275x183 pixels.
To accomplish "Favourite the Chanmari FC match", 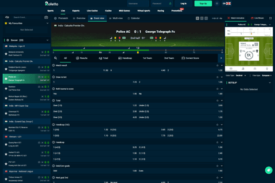I will point(6,113).
